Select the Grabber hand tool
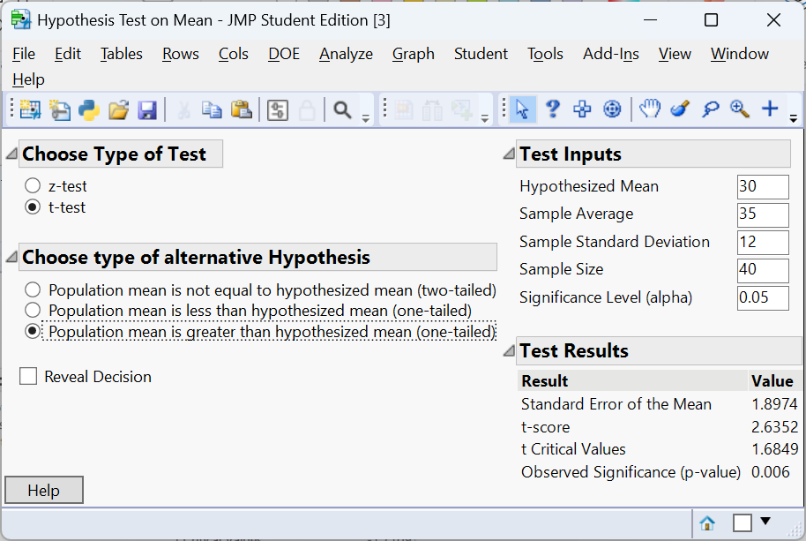This screenshot has height=541, width=806. coord(650,109)
